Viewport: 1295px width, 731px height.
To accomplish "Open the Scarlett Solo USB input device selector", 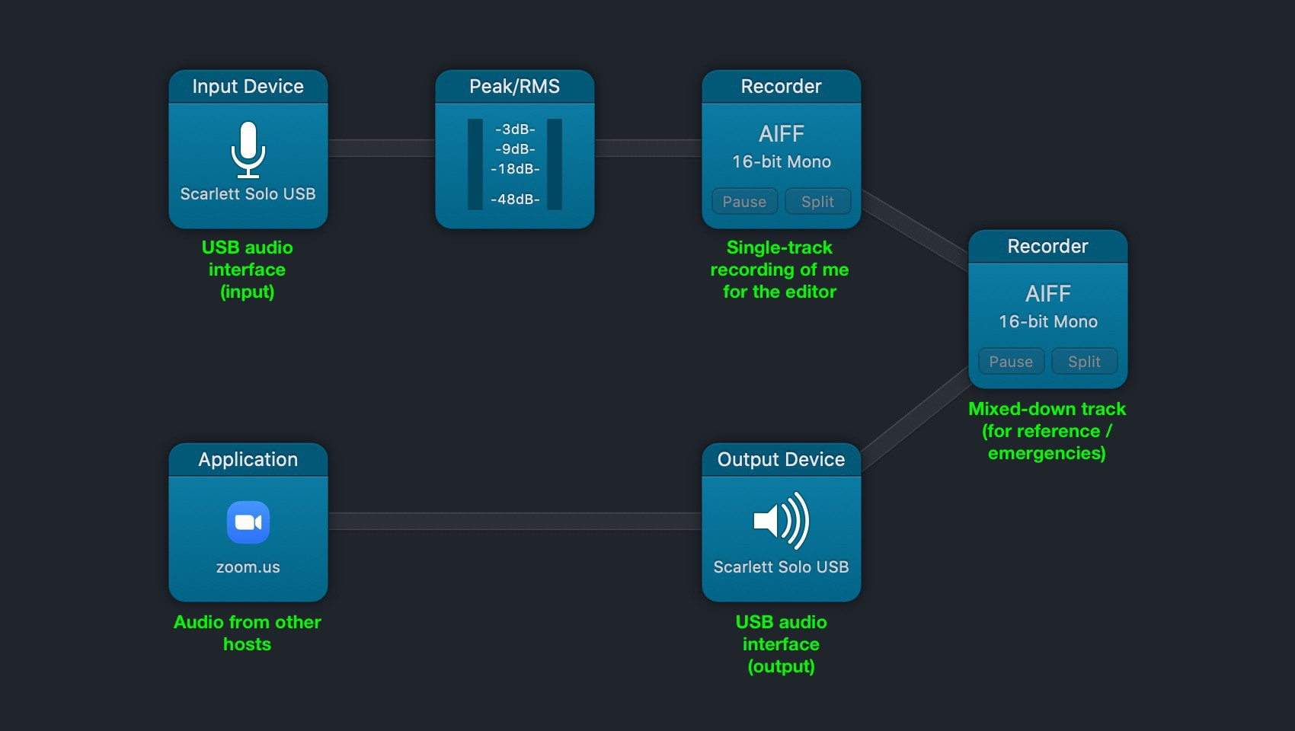I will (x=248, y=194).
